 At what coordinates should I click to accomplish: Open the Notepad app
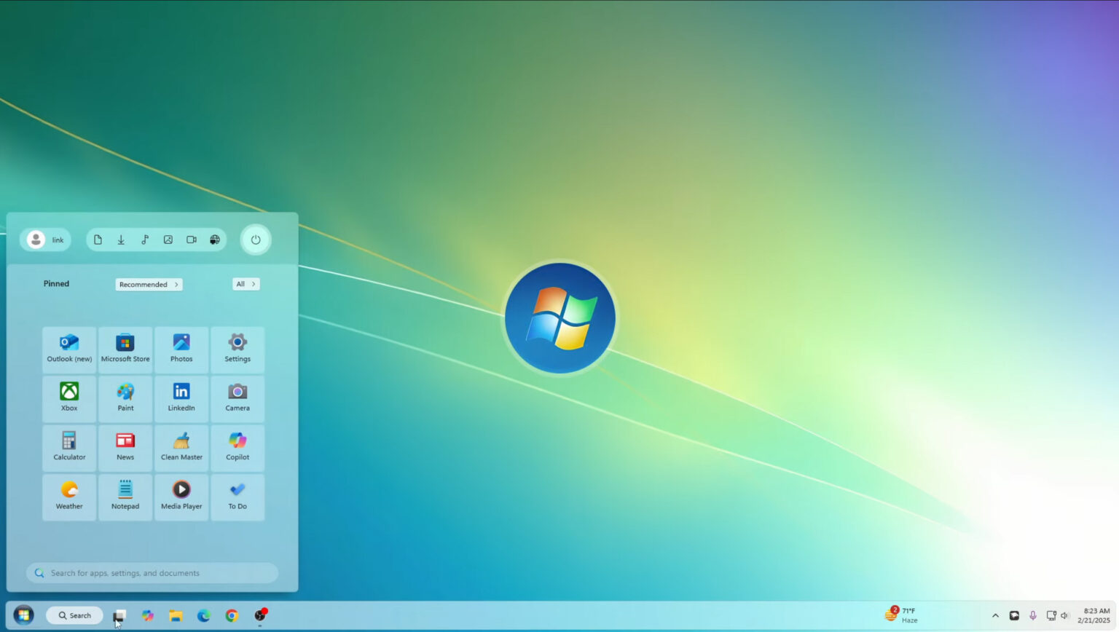point(125,496)
